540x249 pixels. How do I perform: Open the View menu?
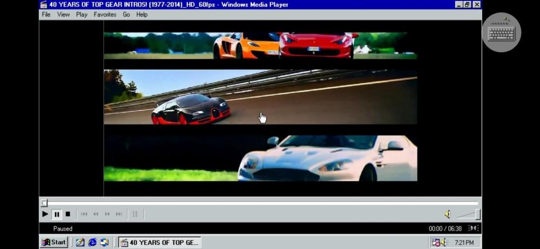[x=64, y=15]
